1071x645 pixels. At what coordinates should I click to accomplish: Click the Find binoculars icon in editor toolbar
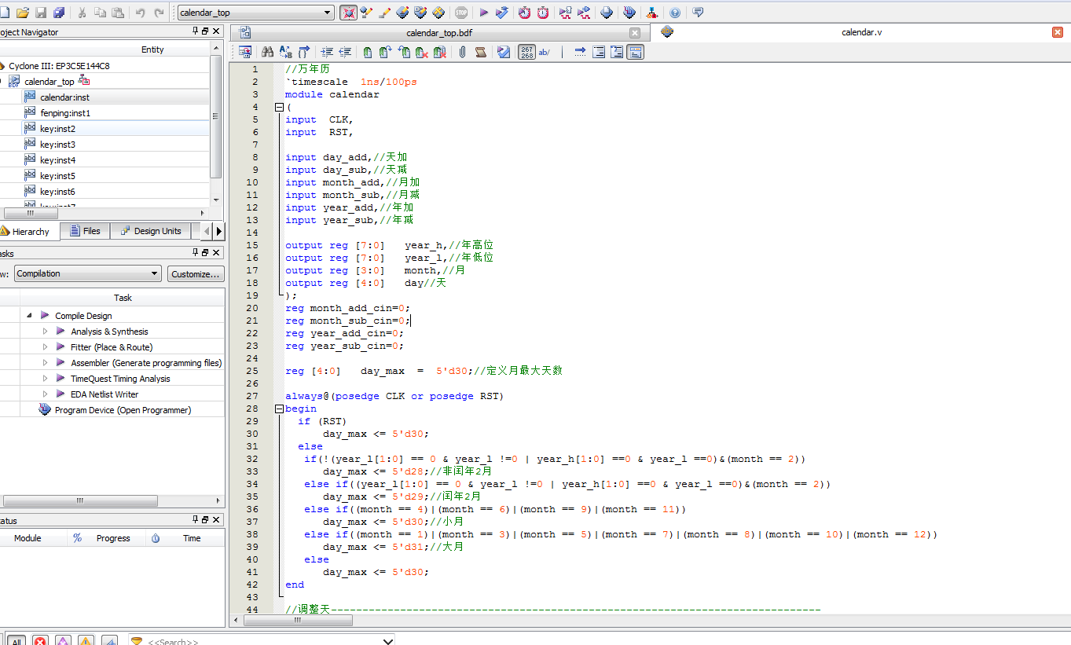(x=267, y=52)
